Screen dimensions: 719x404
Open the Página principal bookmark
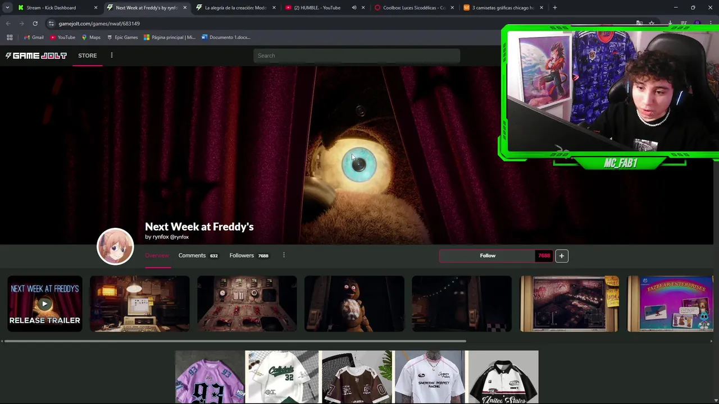click(x=170, y=38)
